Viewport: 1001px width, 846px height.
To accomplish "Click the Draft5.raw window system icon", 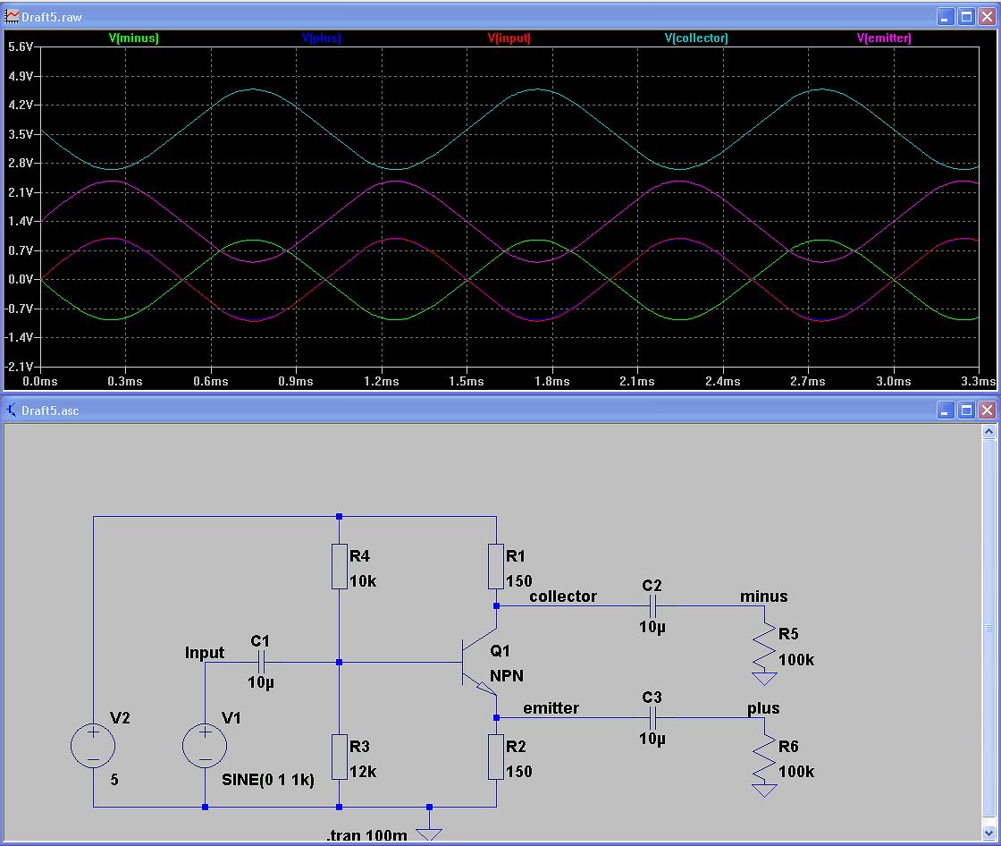I will [x=12, y=17].
